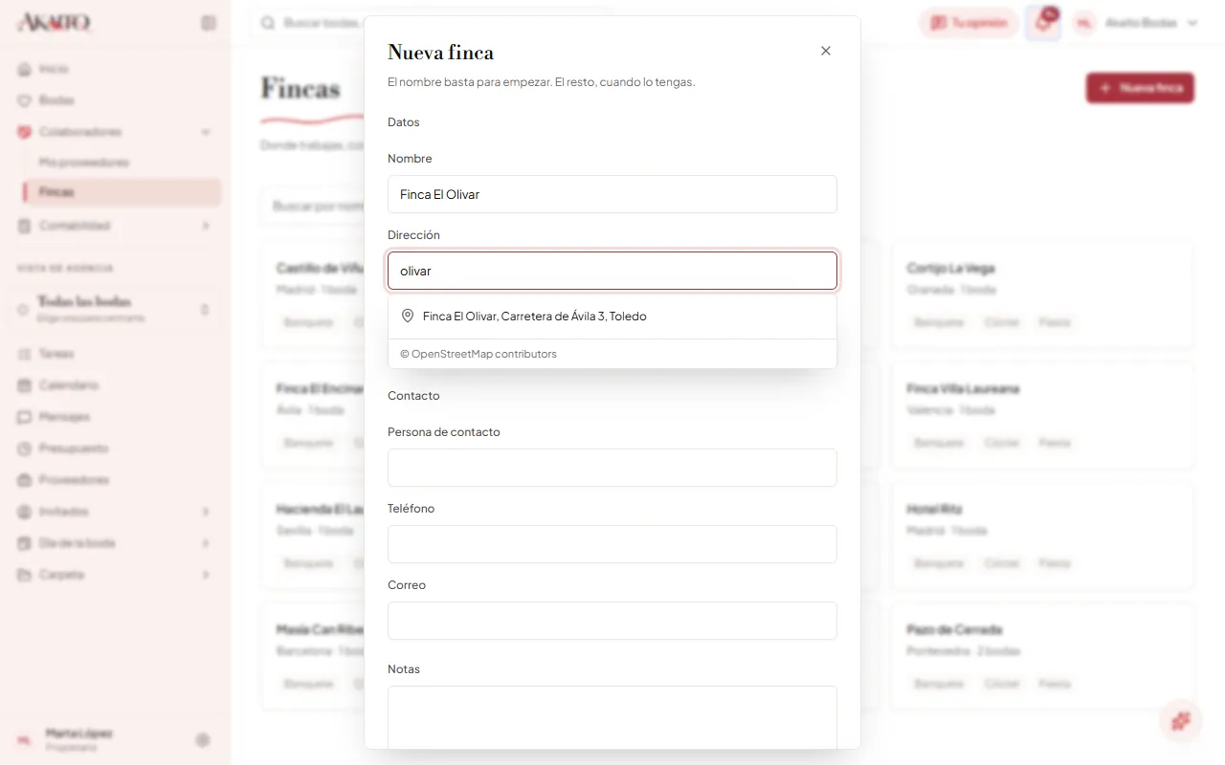Expand the Carpeta section chevron
This screenshot has height=765, width=1225.
click(x=206, y=575)
